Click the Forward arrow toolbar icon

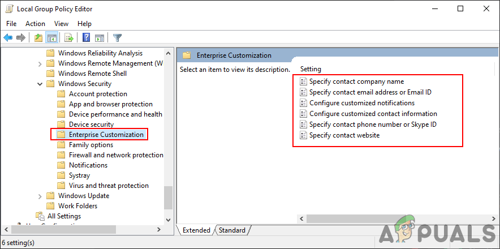21,38
